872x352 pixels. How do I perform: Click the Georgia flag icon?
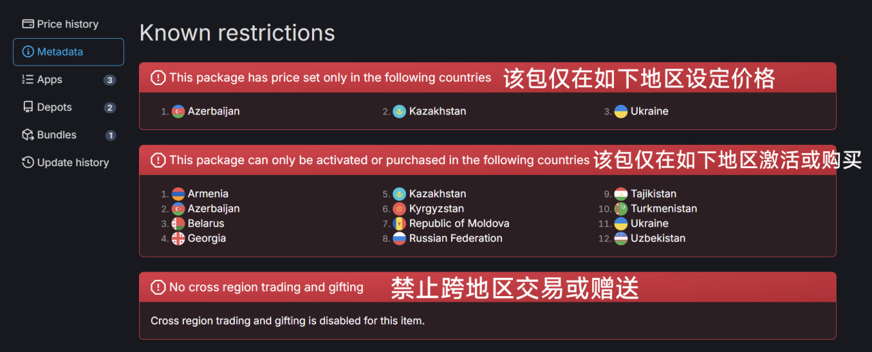178,238
